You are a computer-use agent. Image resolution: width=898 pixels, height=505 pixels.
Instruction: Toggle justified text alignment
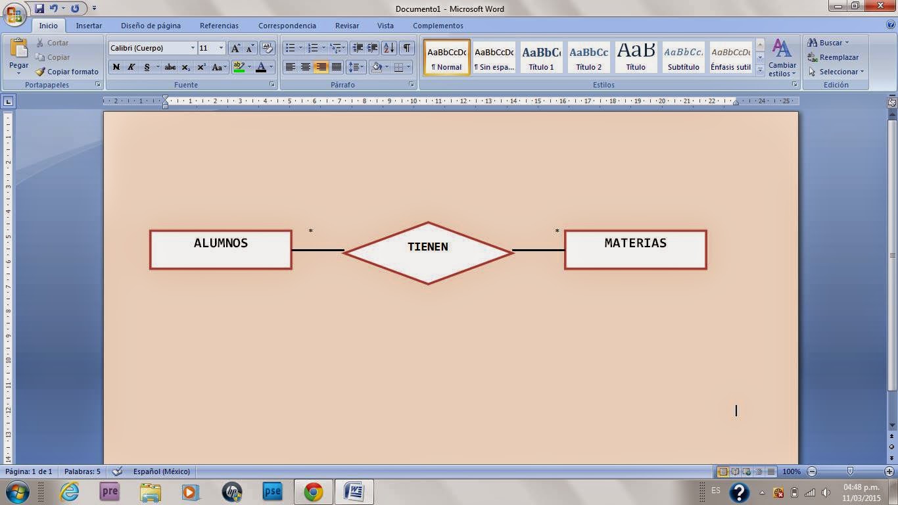point(337,67)
